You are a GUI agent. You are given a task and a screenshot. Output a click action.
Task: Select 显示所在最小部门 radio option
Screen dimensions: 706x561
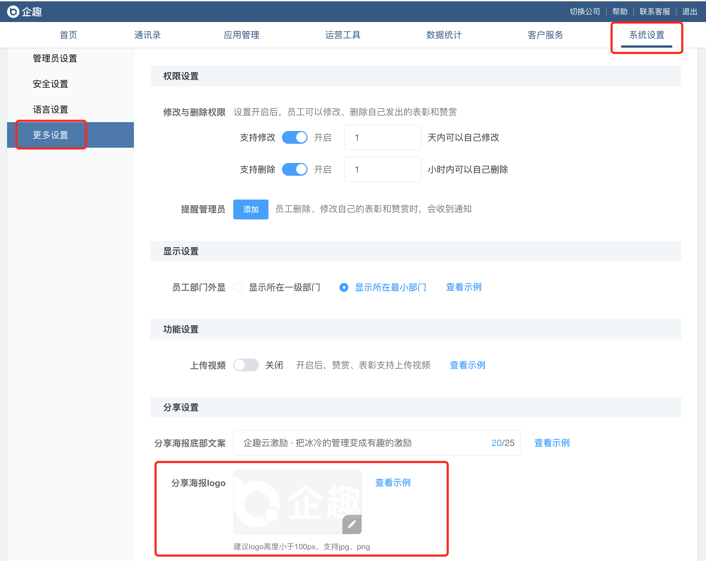pyautogui.click(x=344, y=287)
